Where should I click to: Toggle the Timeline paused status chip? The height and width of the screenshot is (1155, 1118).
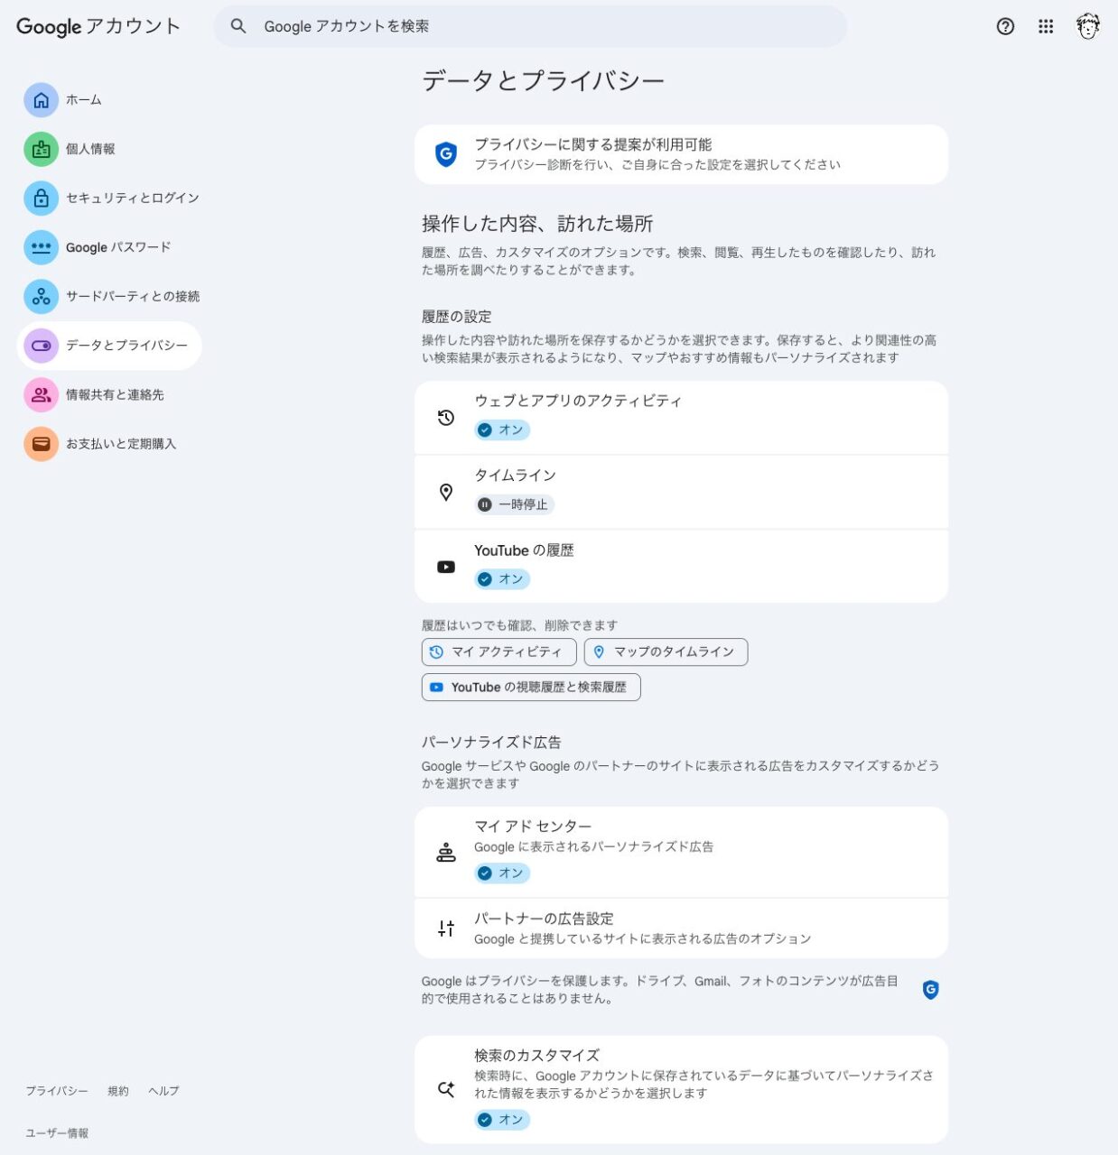point(514,505)
